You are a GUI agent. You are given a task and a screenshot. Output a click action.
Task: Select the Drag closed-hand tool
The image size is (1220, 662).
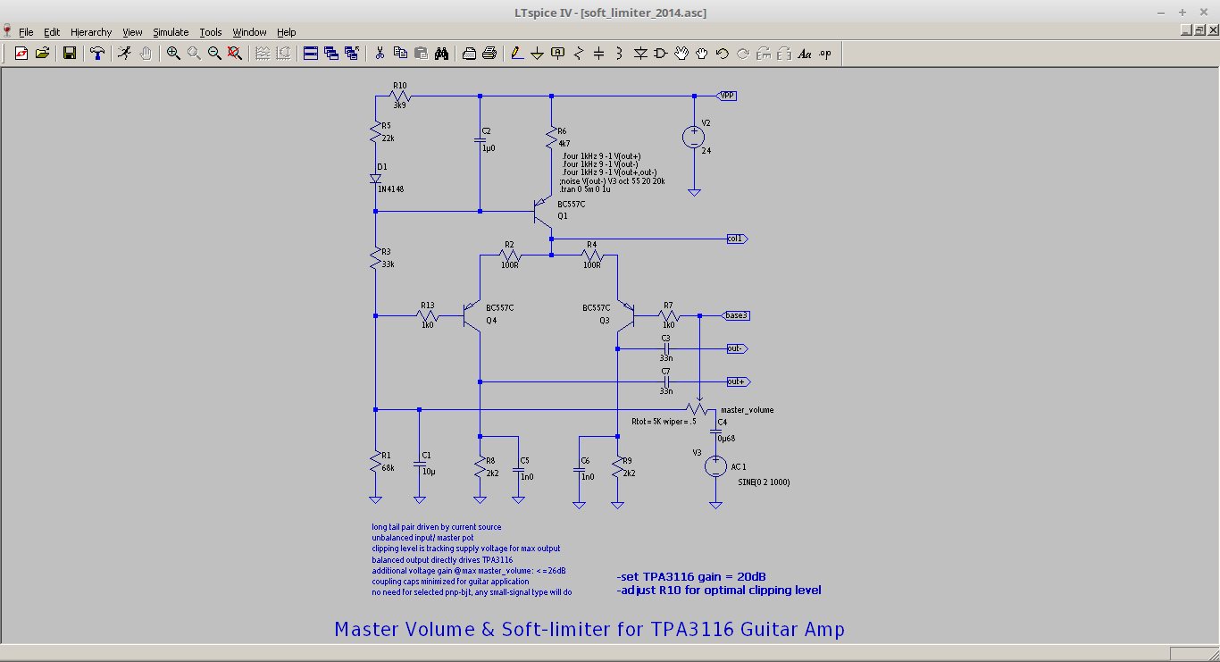pyautogui.click(x=702, y=54)
